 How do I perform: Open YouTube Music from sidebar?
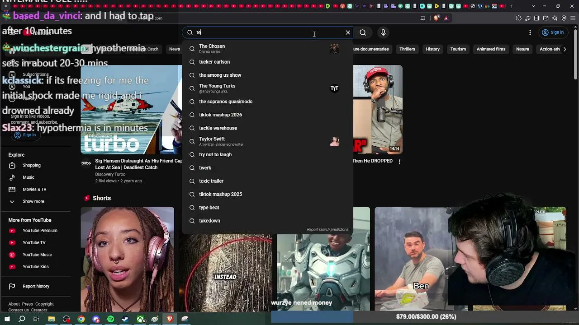(35, 255)
